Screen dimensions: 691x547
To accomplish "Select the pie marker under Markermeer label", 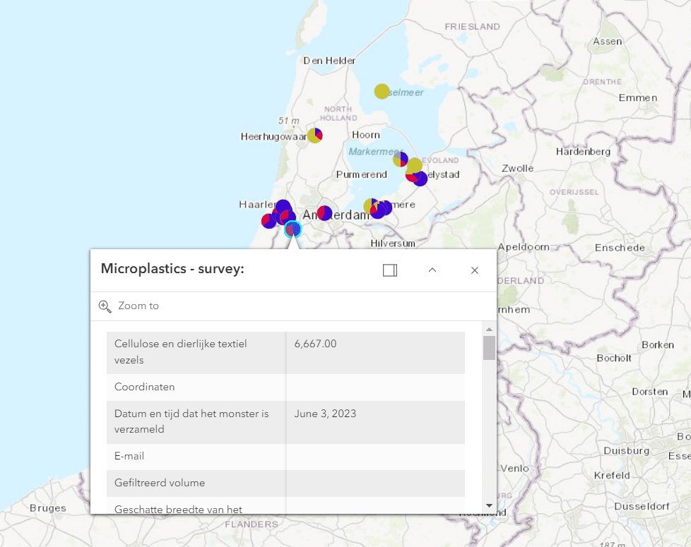I will (x=401, y=160).
